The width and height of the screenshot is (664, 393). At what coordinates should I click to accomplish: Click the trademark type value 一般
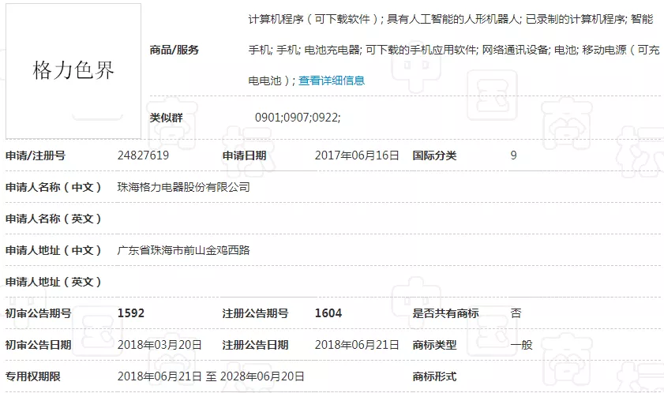521,345
